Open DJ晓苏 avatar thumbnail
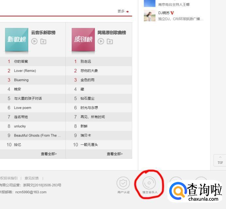 coord(150,16)
